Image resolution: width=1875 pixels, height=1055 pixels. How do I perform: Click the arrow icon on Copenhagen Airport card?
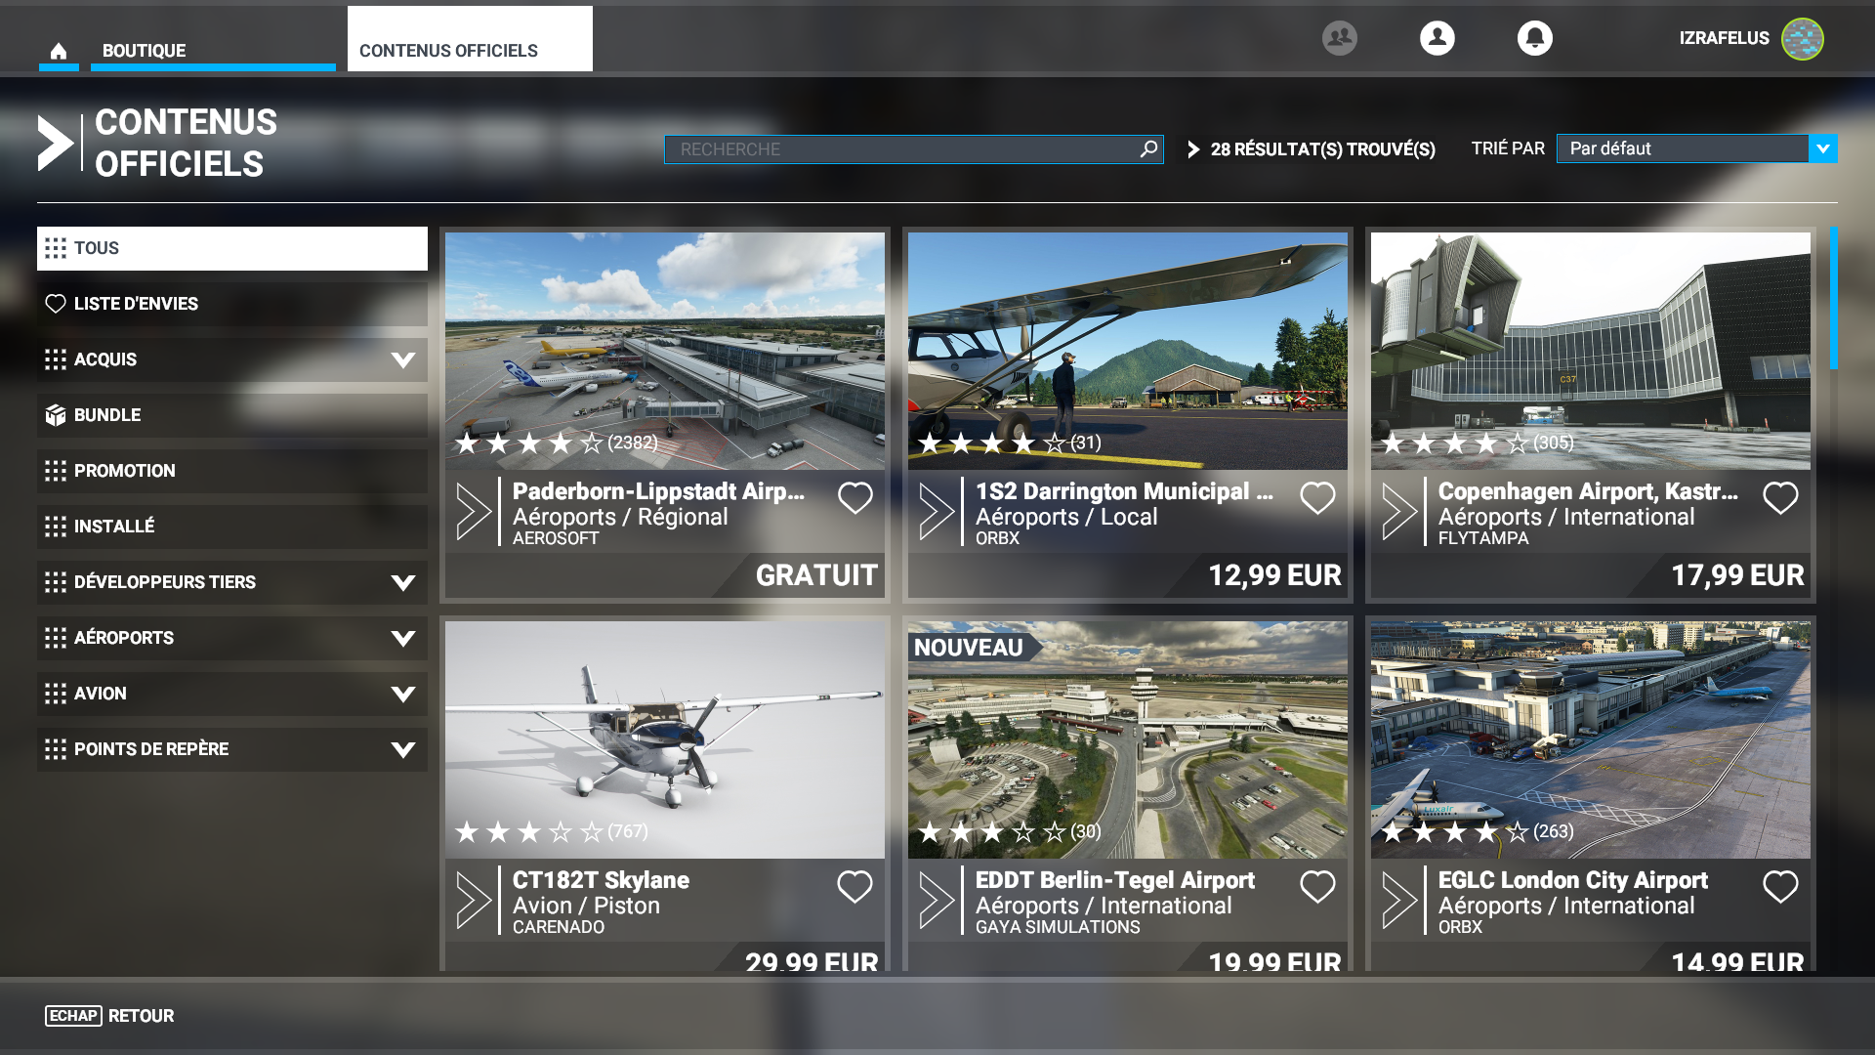tap(1399, 511)
